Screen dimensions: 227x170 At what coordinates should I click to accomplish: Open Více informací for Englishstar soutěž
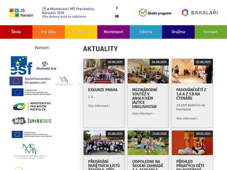pos(143,113)
